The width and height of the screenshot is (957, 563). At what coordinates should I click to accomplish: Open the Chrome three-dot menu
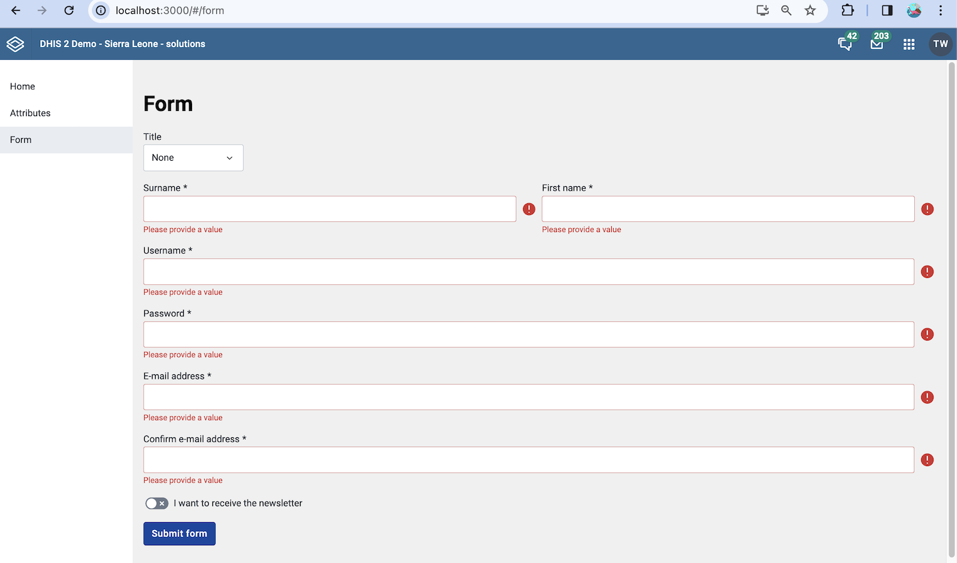click(x=940, y=10)
